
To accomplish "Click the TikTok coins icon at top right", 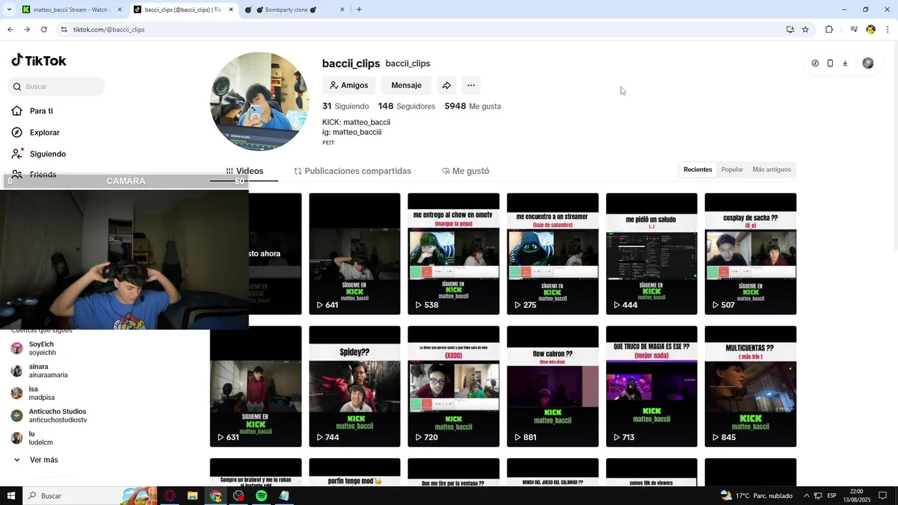I will pos(815,63).
